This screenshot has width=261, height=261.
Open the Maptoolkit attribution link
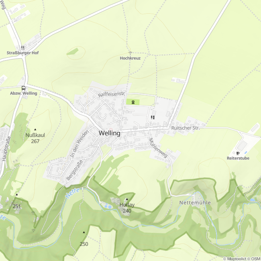(237, 259)
